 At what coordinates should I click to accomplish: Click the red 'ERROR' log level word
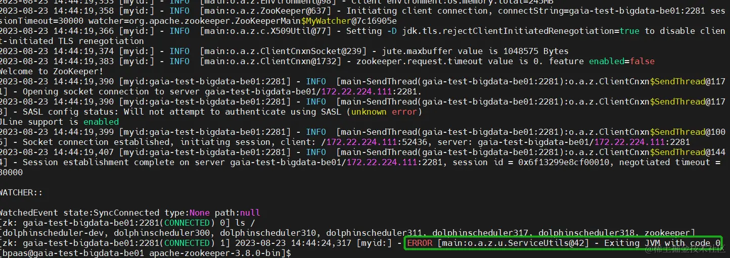coord(420,243)
